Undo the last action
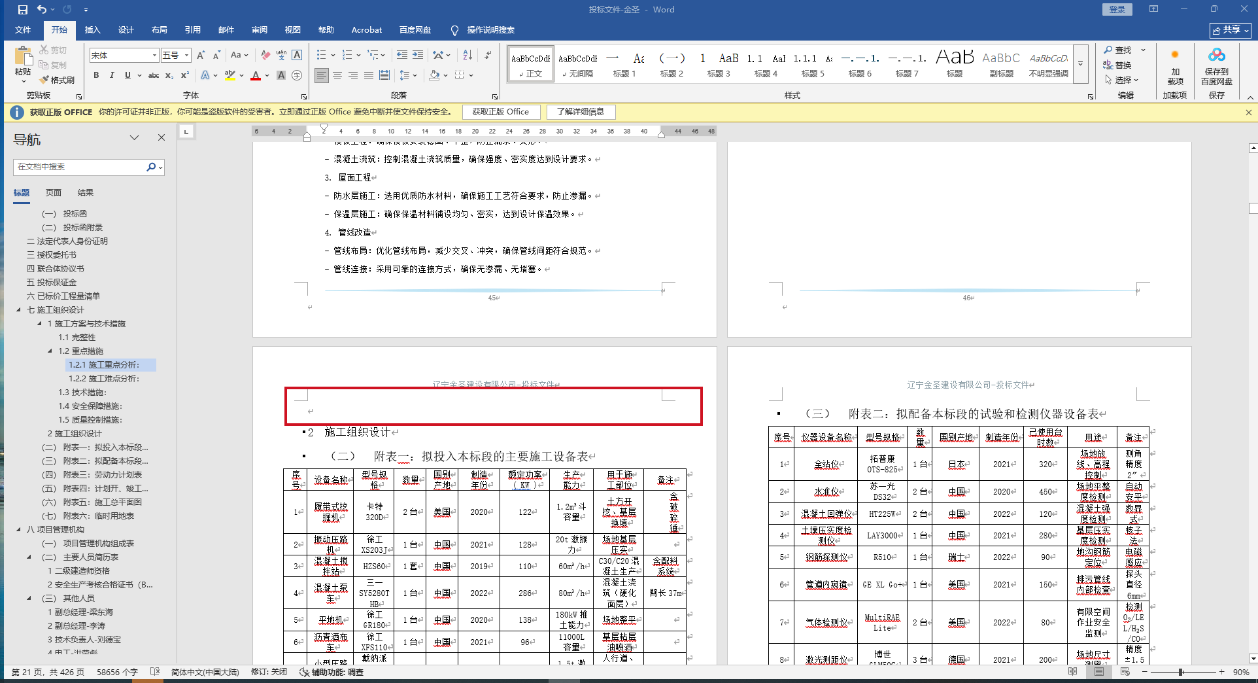1258x683 pixels. 42,10
